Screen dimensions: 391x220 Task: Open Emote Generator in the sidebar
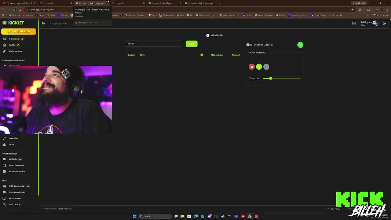(x=17, y=171)
